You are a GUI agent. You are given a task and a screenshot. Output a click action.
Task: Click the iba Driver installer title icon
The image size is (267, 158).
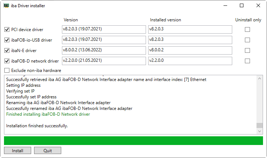[x=7, y=6]
